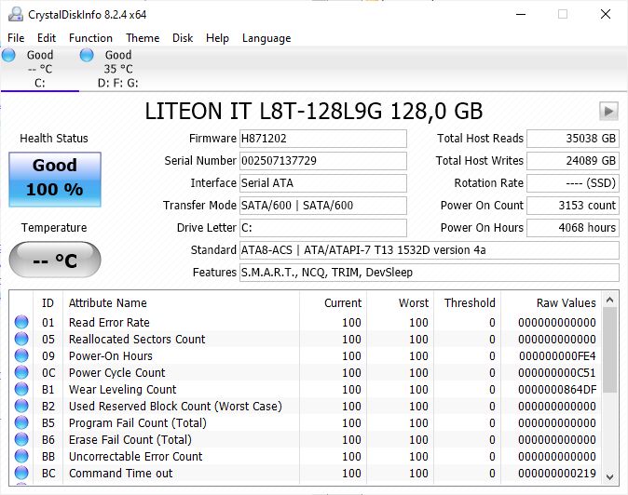Close the CrystalDiskInfo window
This screenshot has width=628, height=495.
pyautogui.click(x=606, y=14)
